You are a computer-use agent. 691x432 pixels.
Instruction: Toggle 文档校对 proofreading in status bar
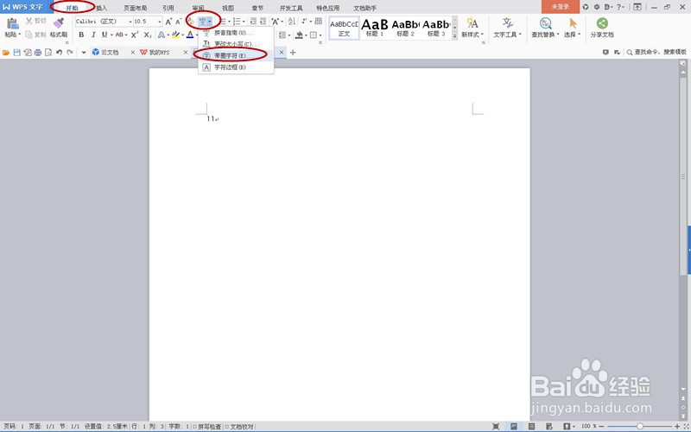239,426
